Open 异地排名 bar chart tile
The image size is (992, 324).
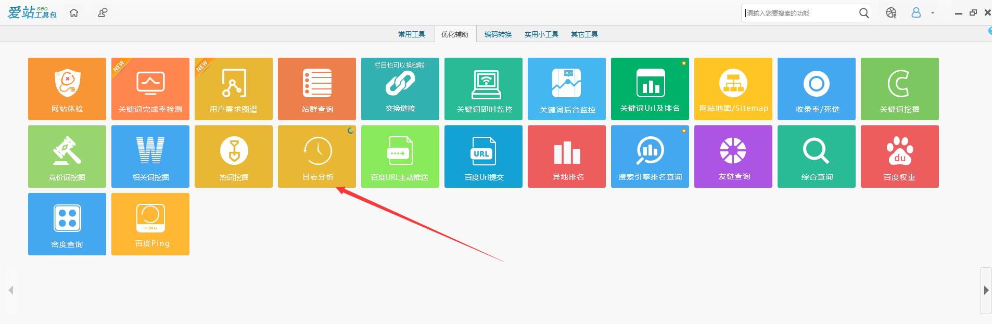[x=567, y=157]
